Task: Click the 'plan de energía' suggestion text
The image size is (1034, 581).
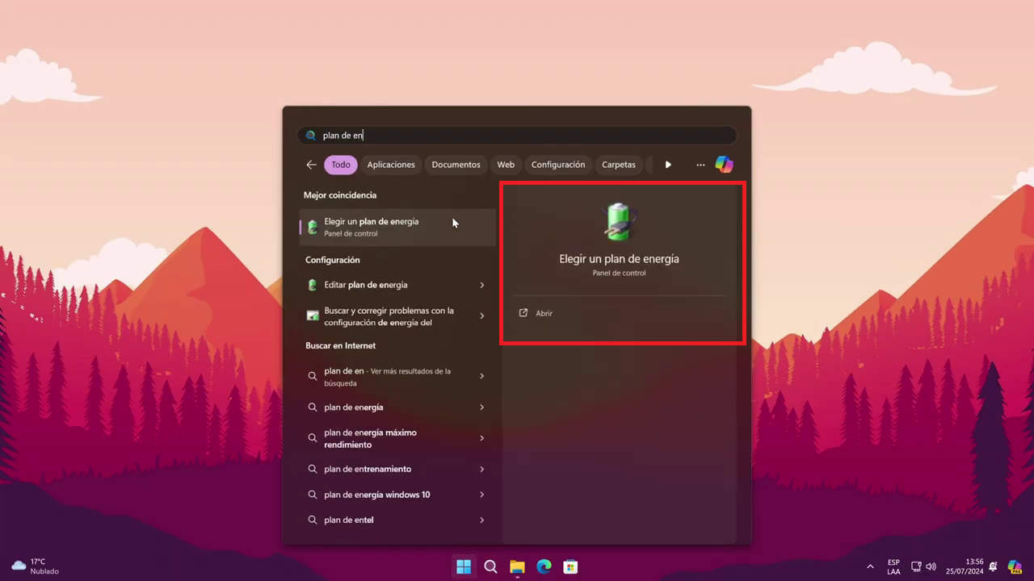Action: click(x=354, y=408)
